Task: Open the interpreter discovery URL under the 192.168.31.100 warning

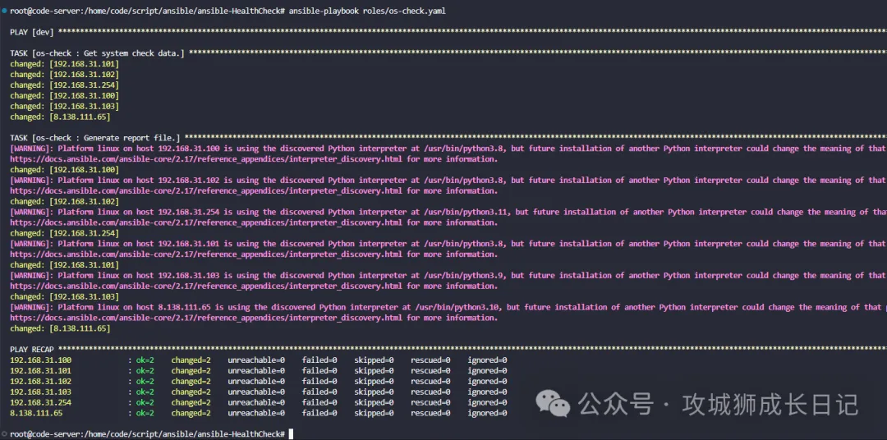Action: [205, 159]
